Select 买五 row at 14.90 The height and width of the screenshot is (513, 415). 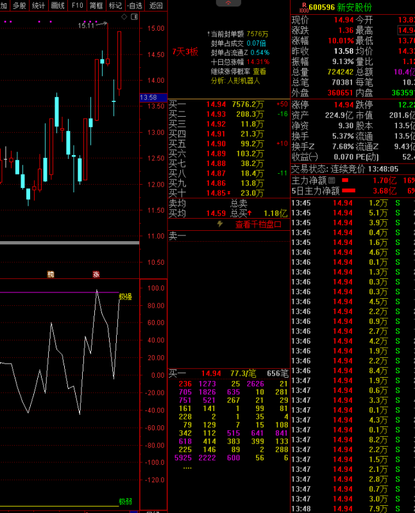click(228, 144)
